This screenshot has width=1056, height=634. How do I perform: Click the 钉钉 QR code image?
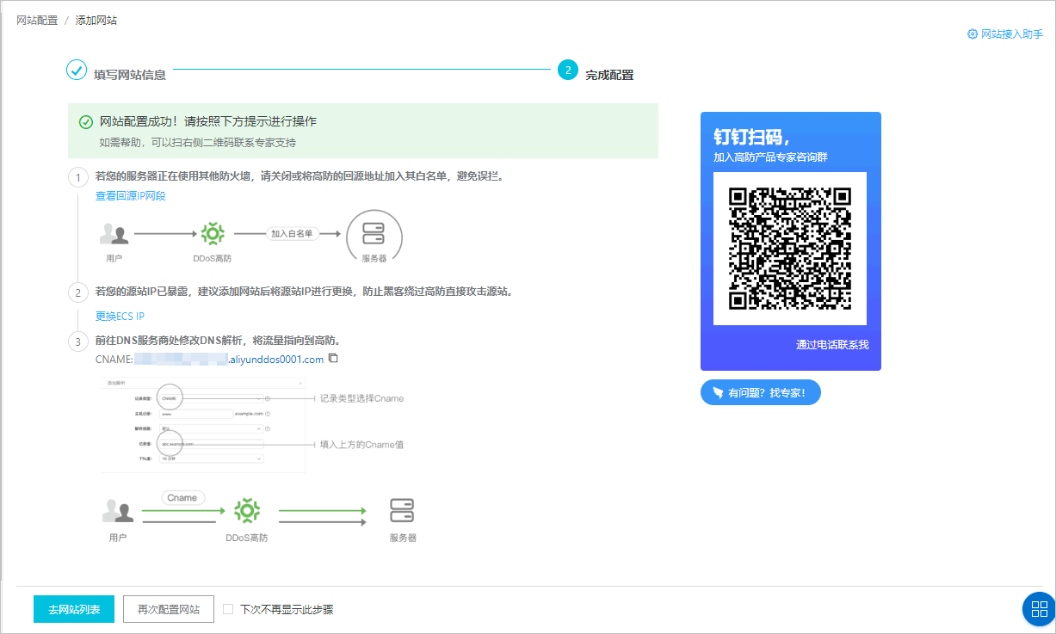[790, 249]
